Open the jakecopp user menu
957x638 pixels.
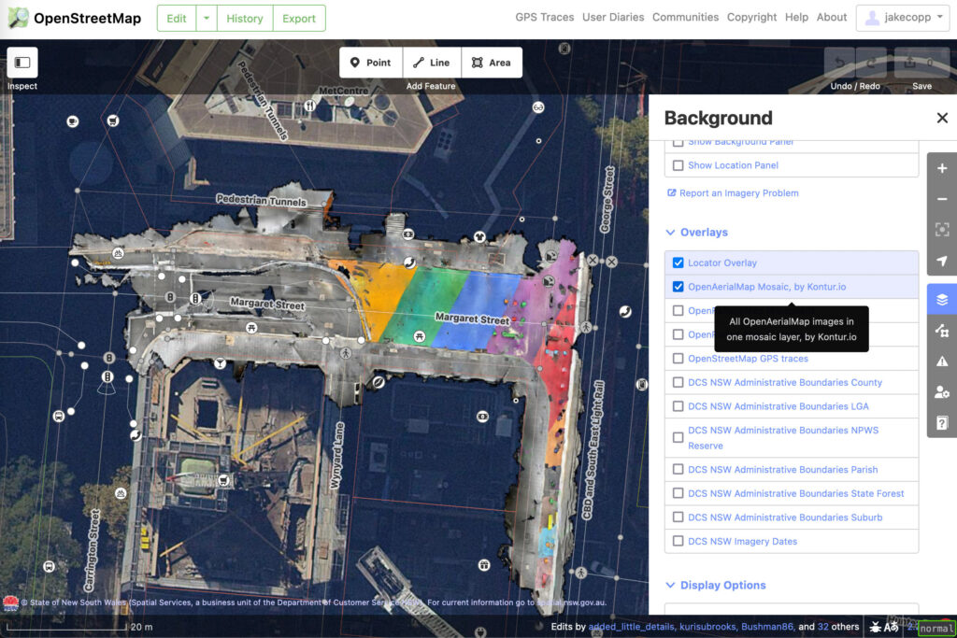[904, 18]
